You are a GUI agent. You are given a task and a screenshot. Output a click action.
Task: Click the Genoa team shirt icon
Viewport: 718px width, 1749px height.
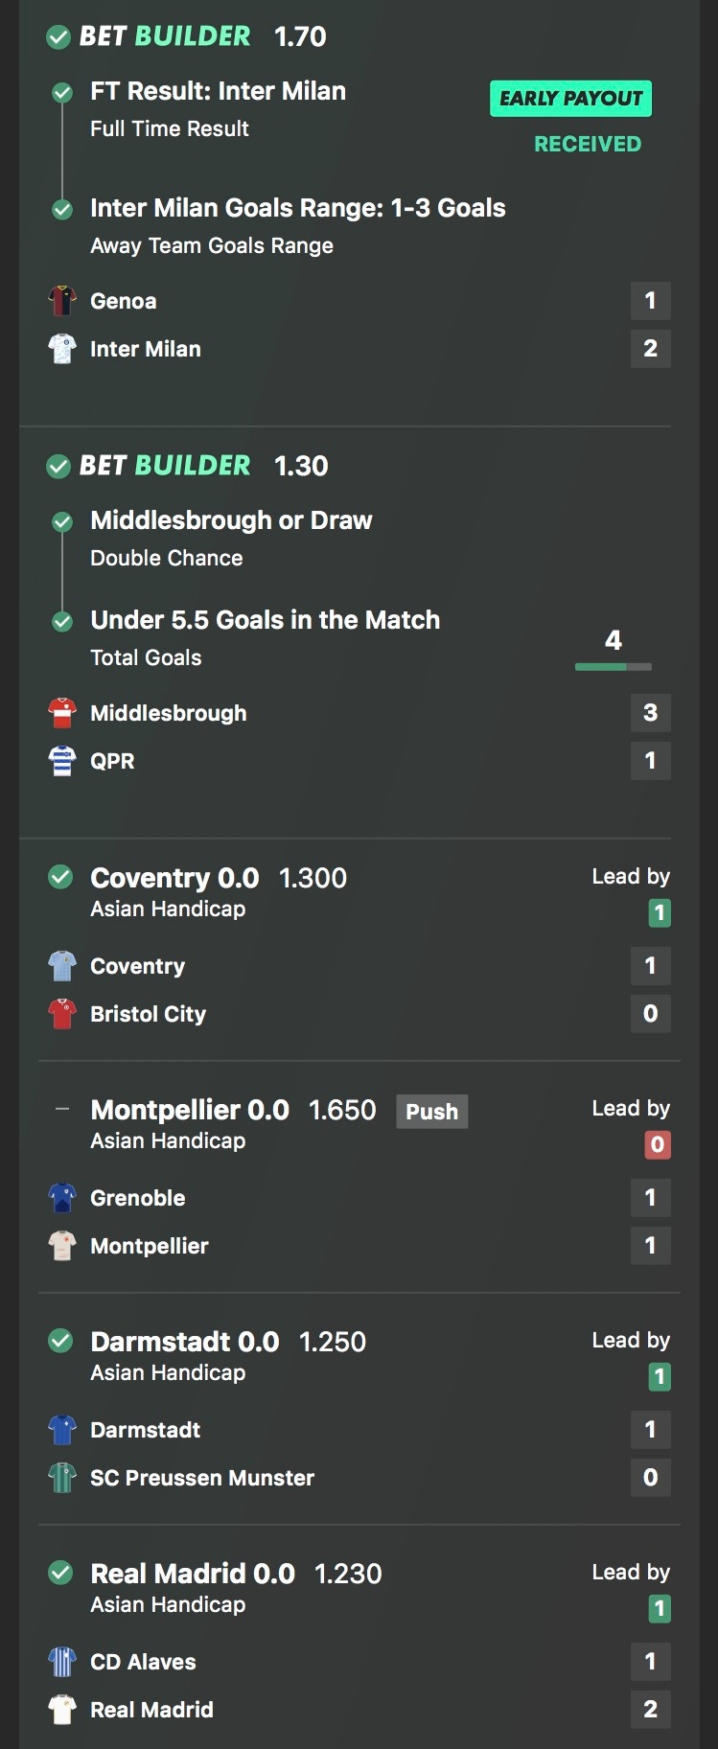[62, 301]
